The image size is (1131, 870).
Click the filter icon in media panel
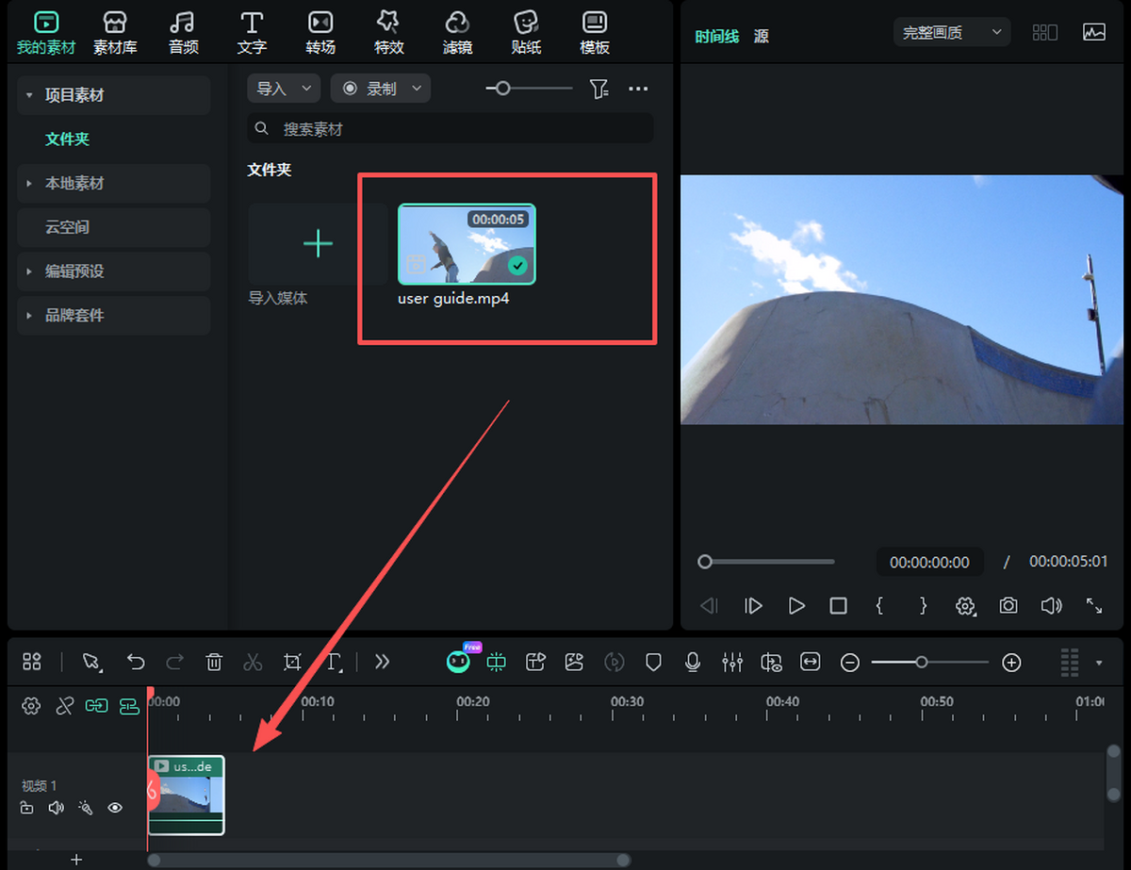[x=598, y=89]
